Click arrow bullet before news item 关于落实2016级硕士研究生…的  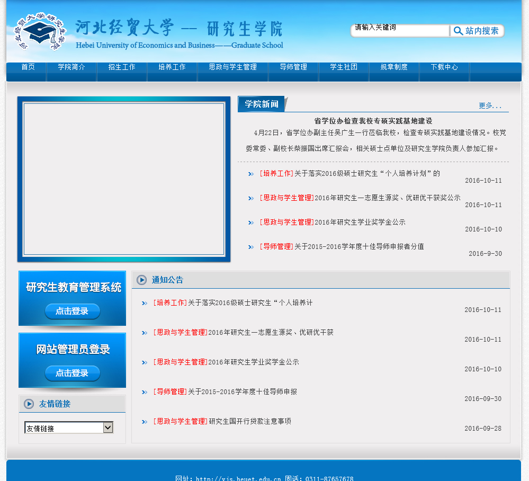pyautogui.click(x=251, y=174)
